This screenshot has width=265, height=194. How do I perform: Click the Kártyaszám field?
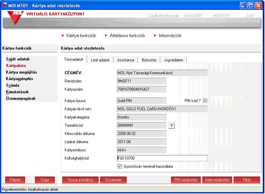click(142, 89)
